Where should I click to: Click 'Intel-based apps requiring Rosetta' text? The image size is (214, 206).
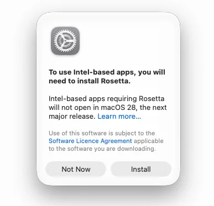(x=107, y=99)
